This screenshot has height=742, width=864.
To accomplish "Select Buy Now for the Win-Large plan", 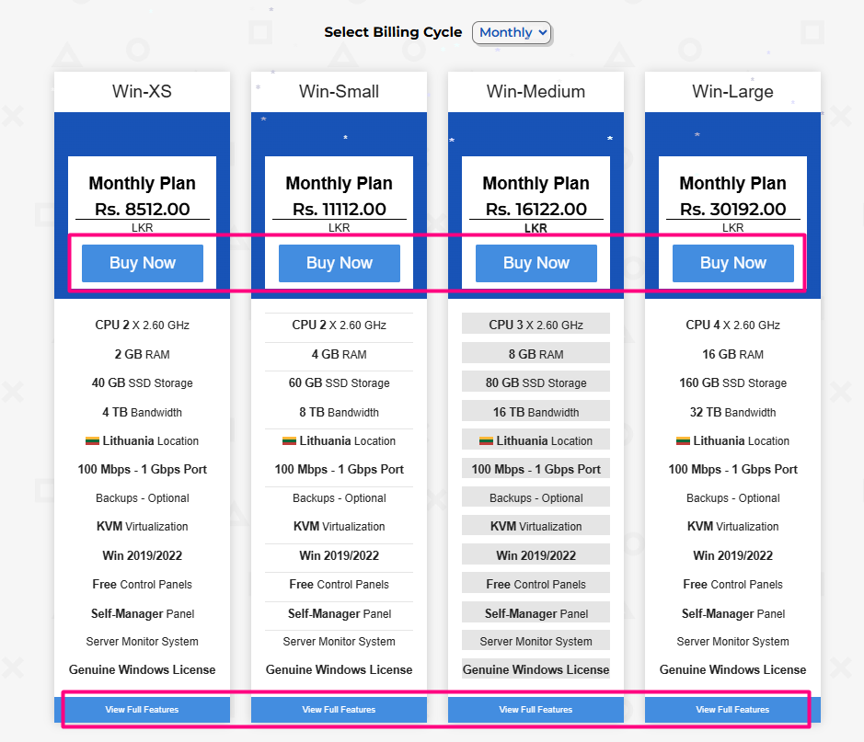I will [732, 263].
